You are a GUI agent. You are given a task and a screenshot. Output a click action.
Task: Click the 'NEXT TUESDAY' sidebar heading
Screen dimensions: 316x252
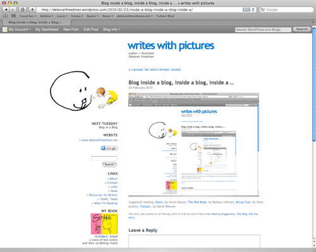coord(104,124)
